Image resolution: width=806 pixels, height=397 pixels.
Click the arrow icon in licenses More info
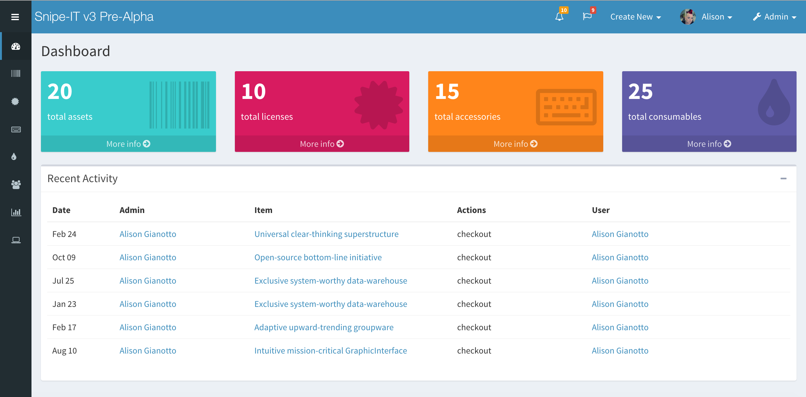click(x=340, y=144)
